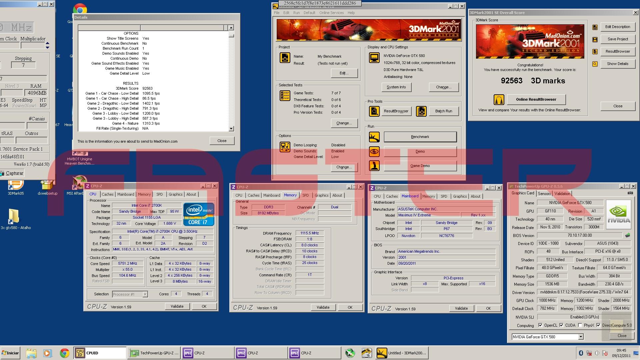Click the Selected Tests checklist icon

[285, 96]
